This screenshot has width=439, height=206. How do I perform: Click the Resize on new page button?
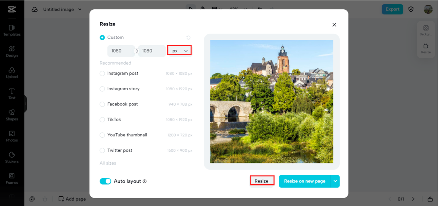305,181
